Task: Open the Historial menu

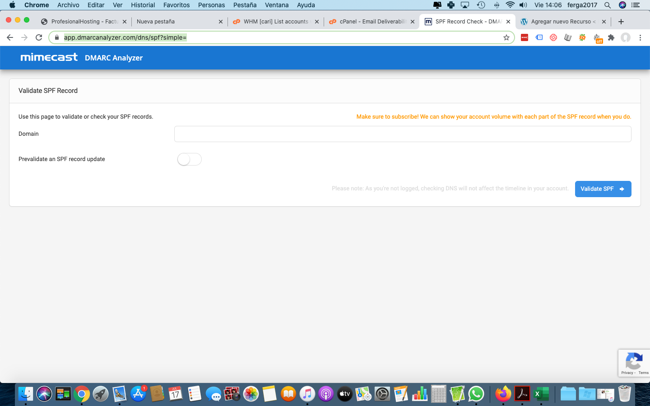Action: coord(143,5)
